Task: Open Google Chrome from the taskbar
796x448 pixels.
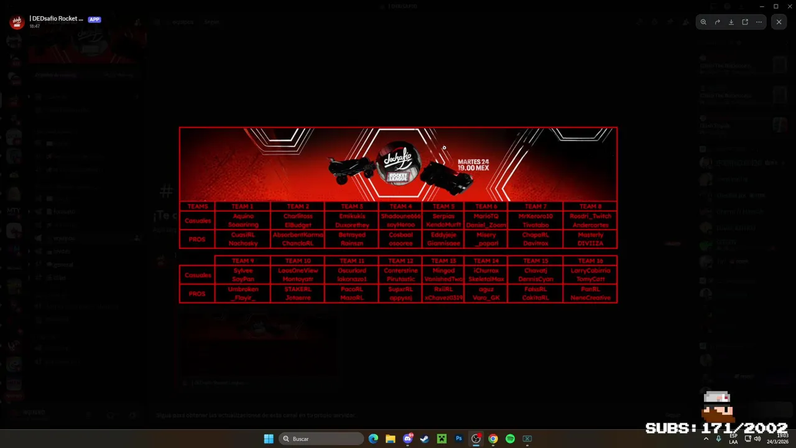Action: click(493, 439)
